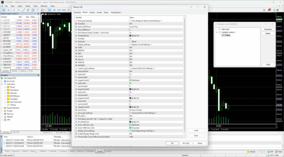Screen dimensions: 284x157
Task: Collapse the Indicators node in Navigator
Action: point(2,84)
